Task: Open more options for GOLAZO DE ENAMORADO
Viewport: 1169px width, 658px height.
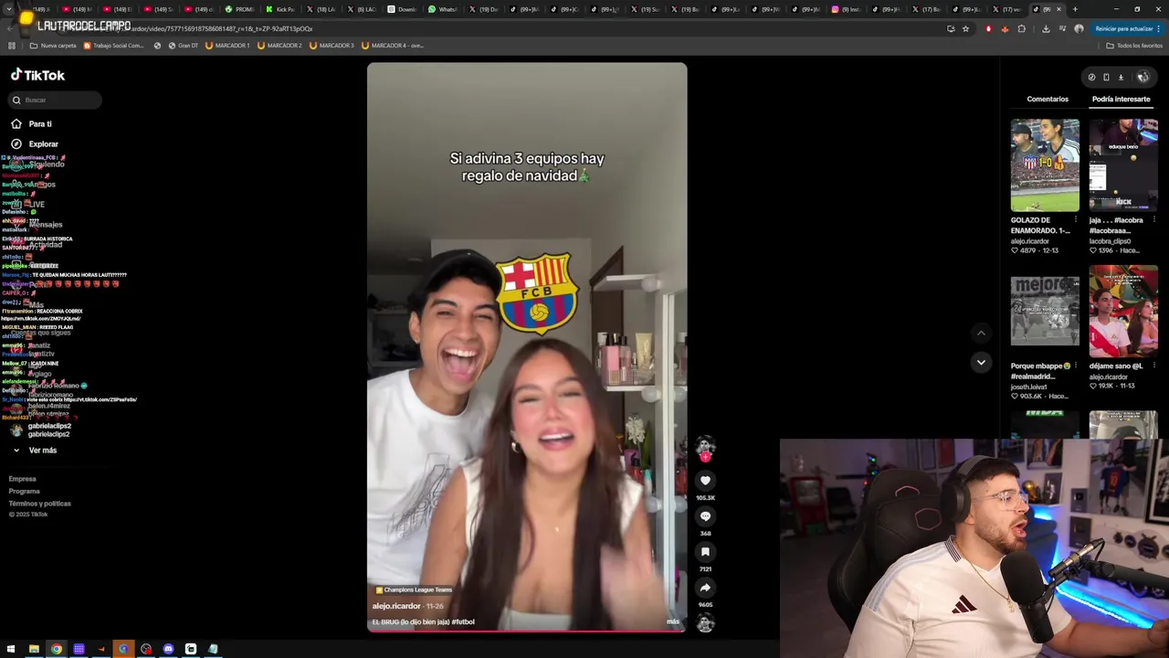Action: 1075,219
